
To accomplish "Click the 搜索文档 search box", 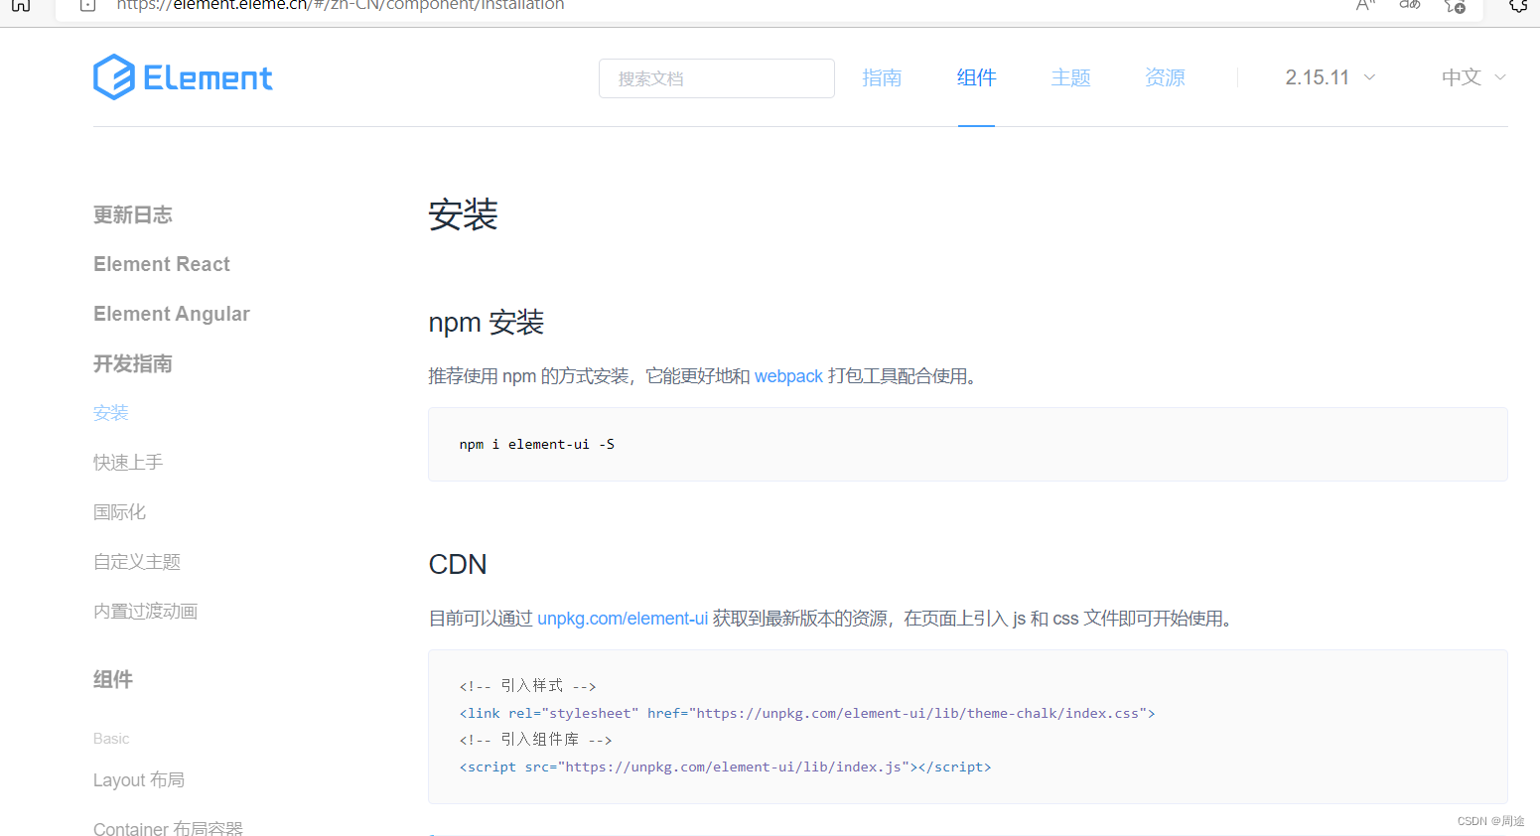I will pos(716,77).
